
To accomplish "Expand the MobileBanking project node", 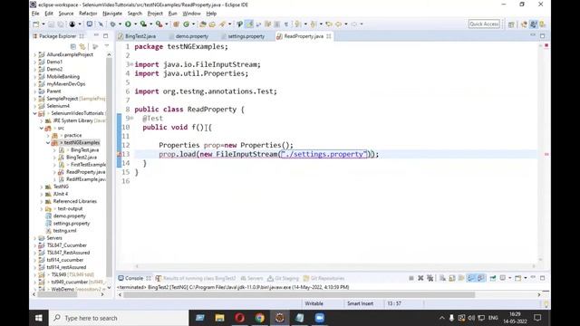I will [35, 76].
